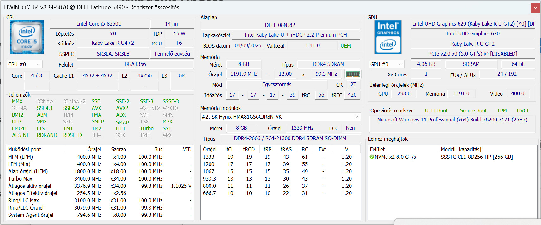Select the SSSTC CL1-8D256-HP drive entry
Screen dimensions: 541x225
(x=477, y=157)
